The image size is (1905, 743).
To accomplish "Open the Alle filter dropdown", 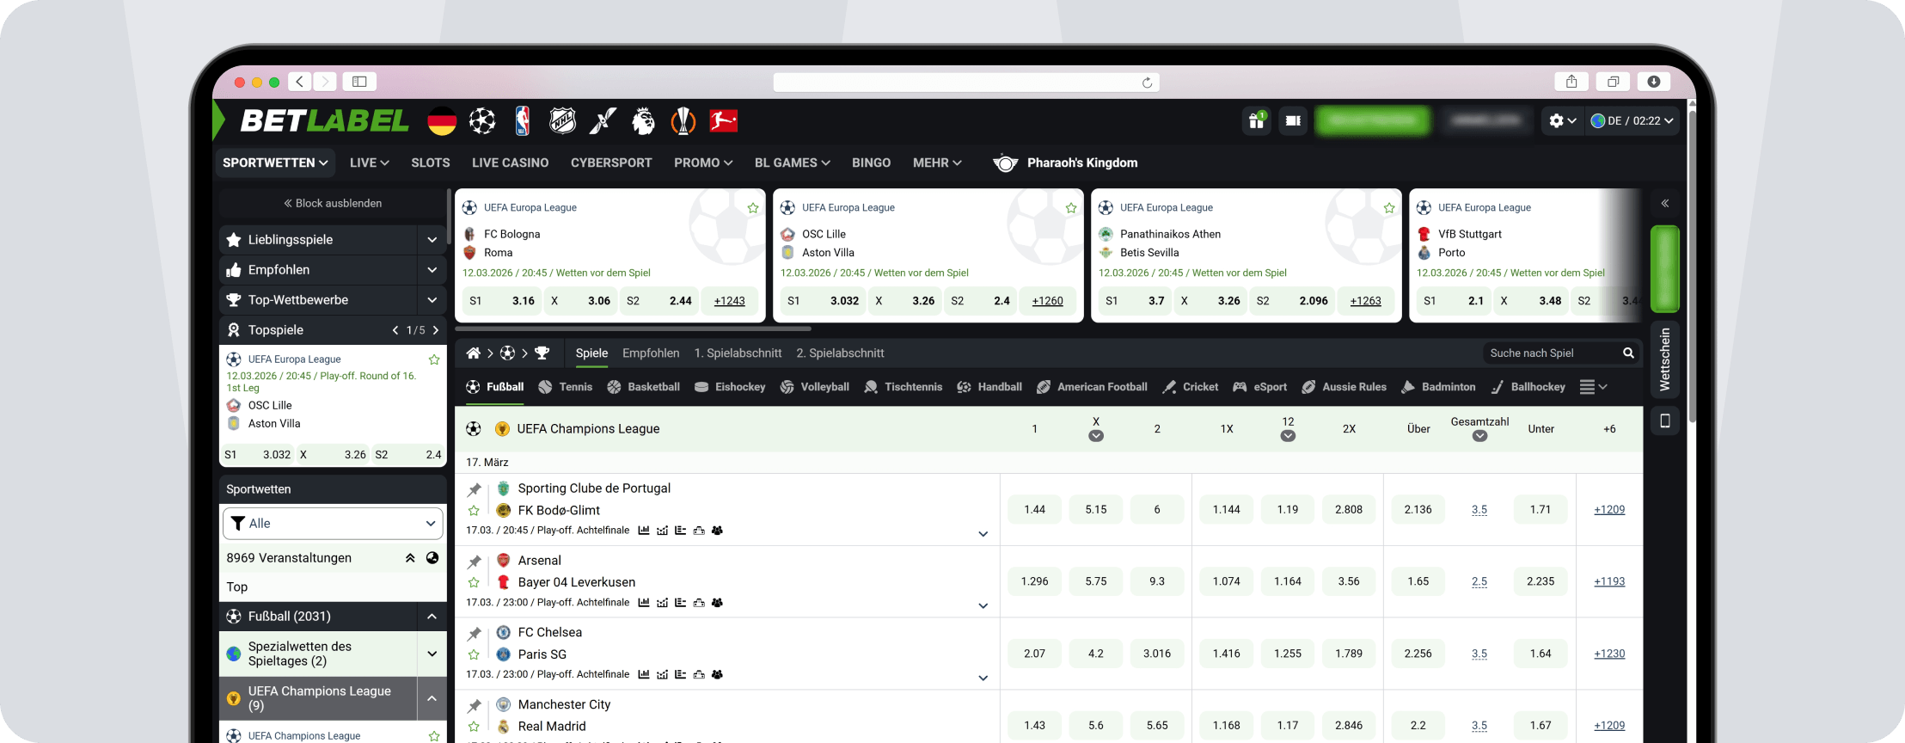I will [333, 524].
